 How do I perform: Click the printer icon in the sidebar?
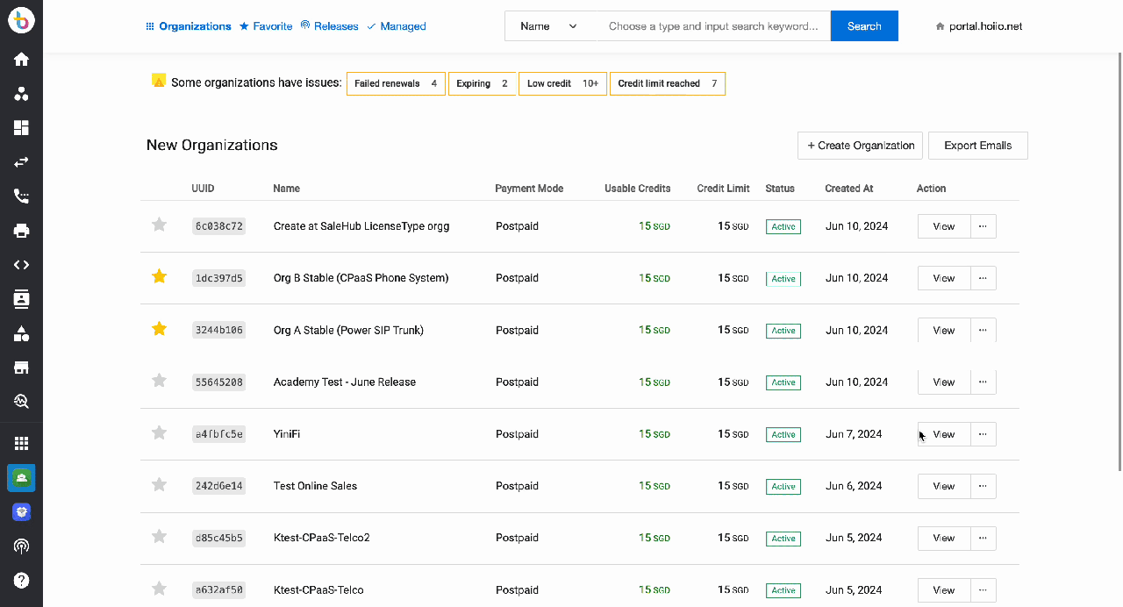(21, 231)
